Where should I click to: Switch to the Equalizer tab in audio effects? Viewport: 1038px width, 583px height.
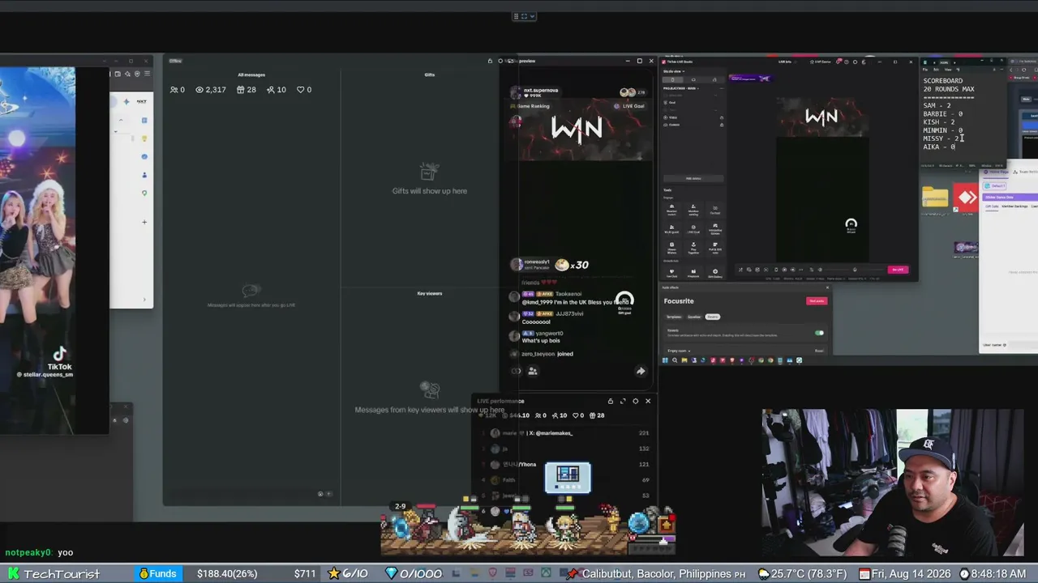[693, 317]
